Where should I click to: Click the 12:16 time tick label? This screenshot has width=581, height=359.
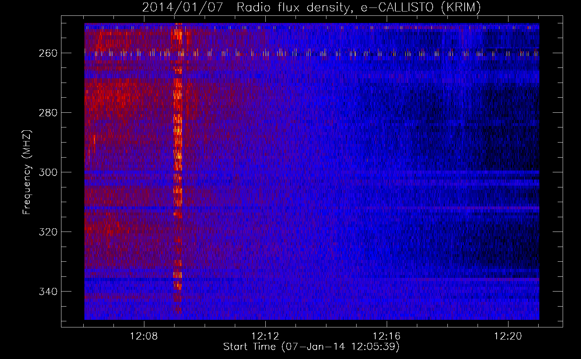[387, 336]
